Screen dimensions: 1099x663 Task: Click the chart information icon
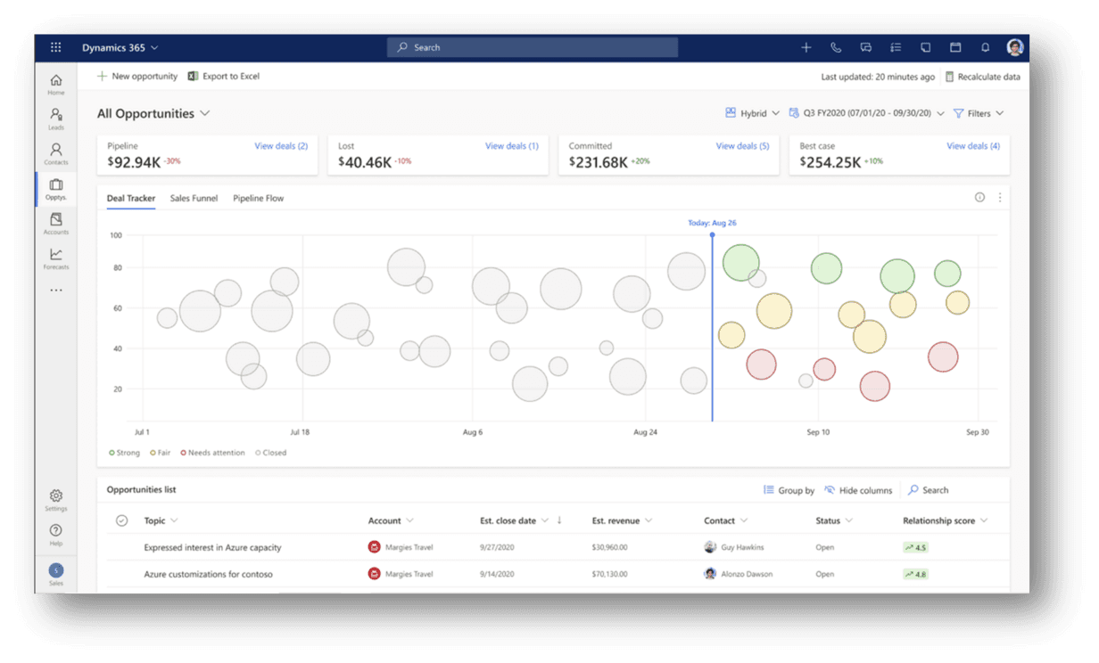click(x=979, y=198)
